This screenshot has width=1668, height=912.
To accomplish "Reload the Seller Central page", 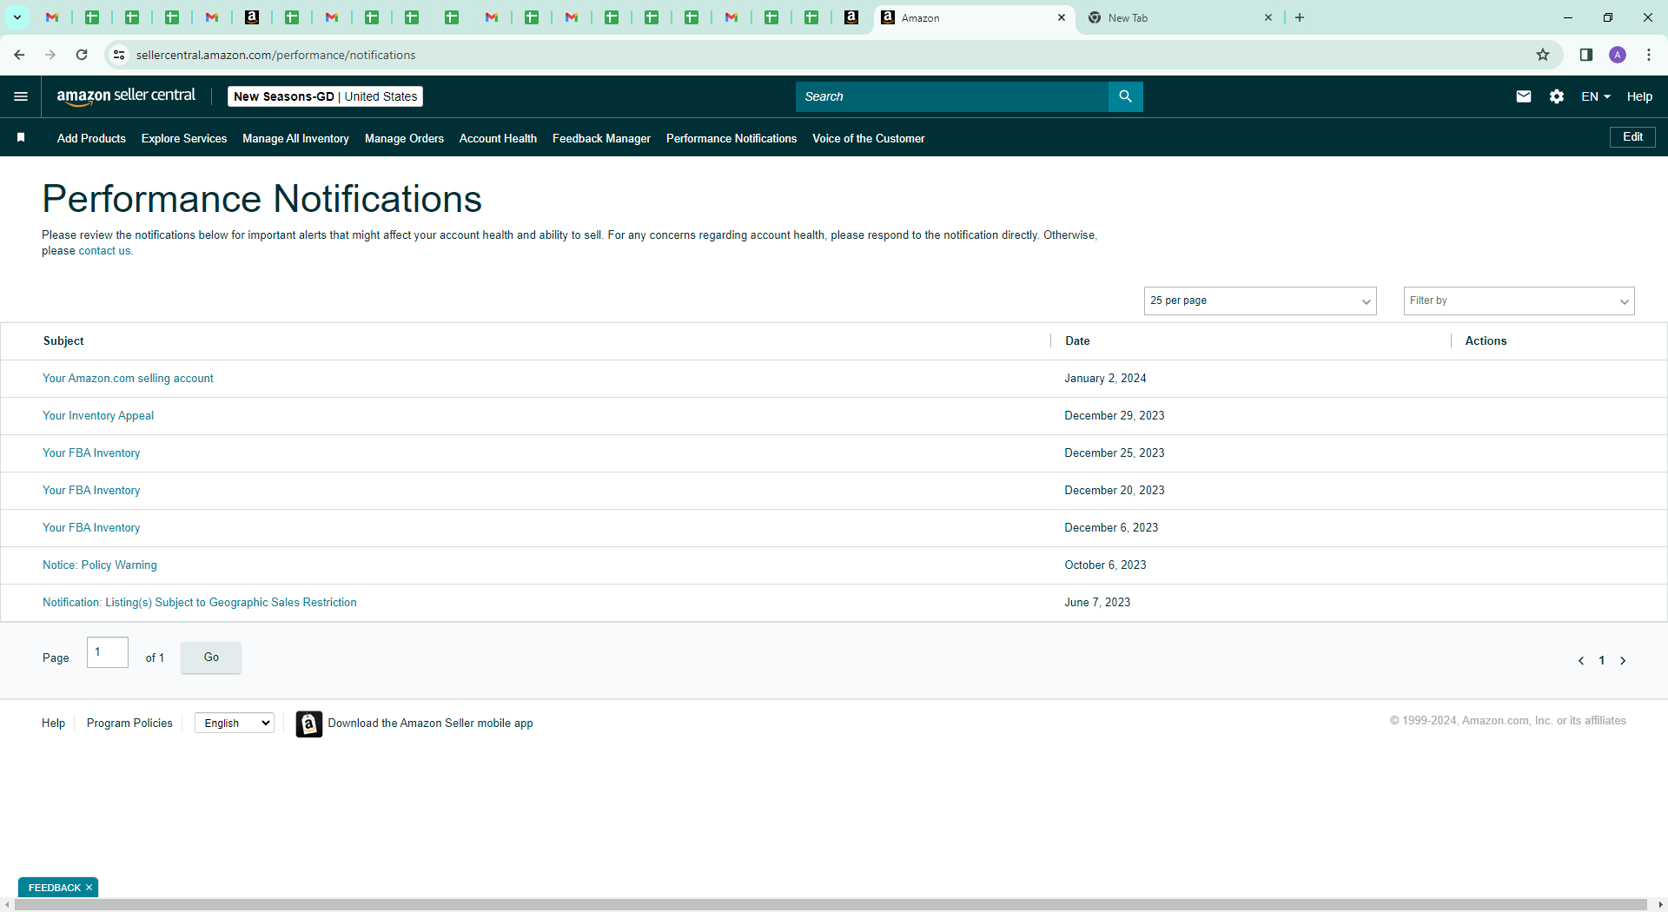I will 82,55.
